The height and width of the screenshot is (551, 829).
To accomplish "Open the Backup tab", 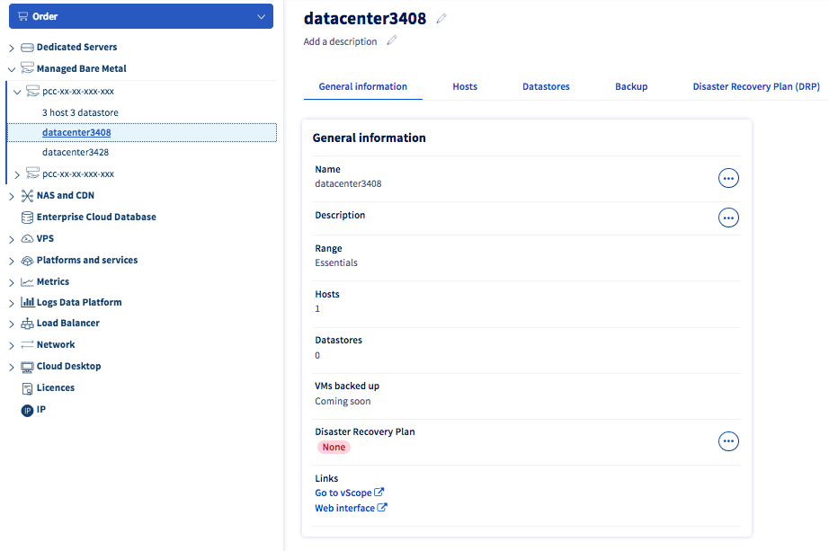I will coord(631,86).
